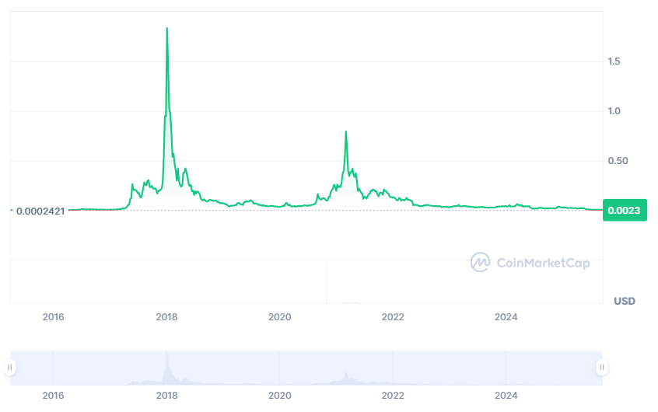Click the USD currency label
The width and height of the screenshot is (658, 412).
tap(625, 301)
